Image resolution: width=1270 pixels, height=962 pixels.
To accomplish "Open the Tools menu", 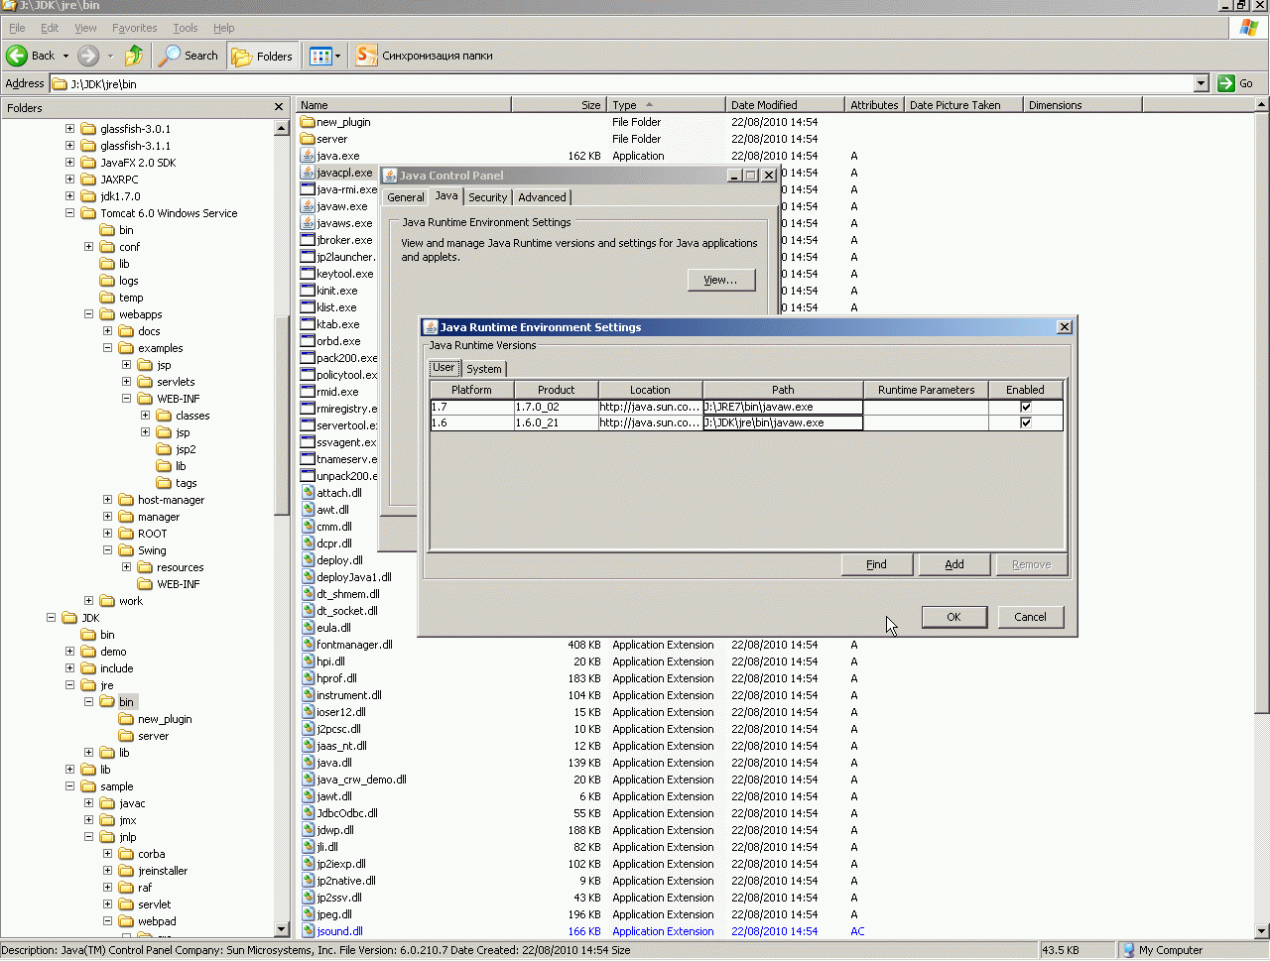I will click(186, 28).
